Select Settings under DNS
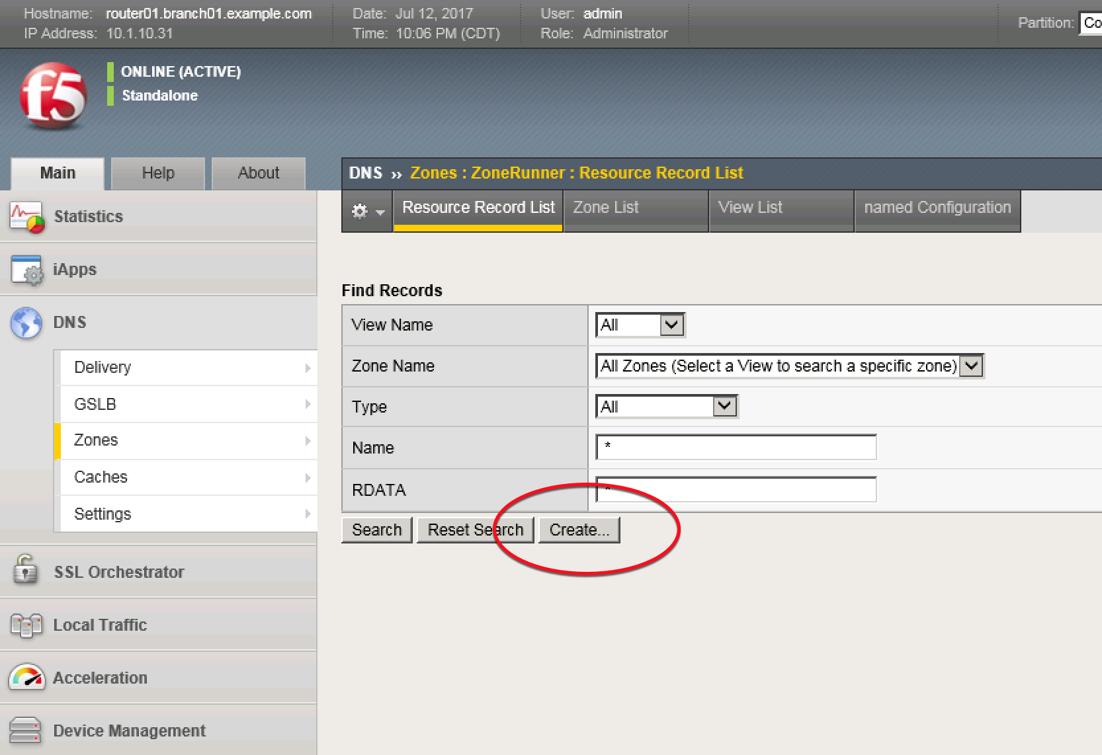 pyautogui.click(x=189, y=514)
